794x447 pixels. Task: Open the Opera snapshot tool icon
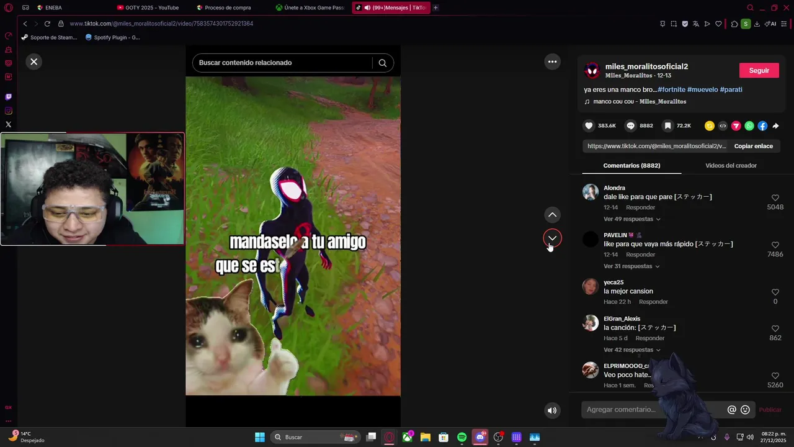click(674, 24)
